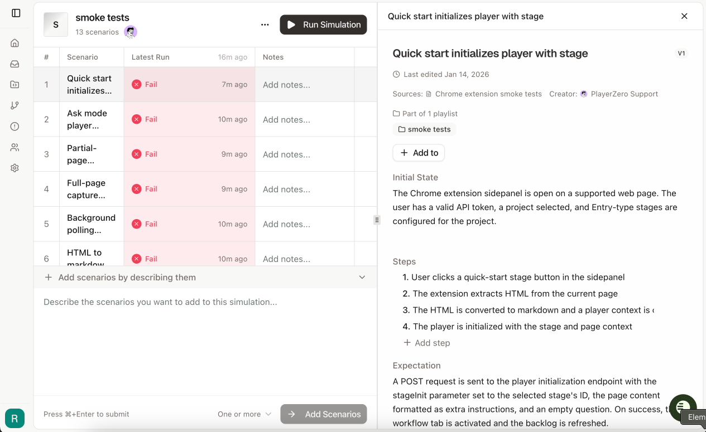Toggle the left sidebar panel icon
706x432 pixels.
point(16,13)
